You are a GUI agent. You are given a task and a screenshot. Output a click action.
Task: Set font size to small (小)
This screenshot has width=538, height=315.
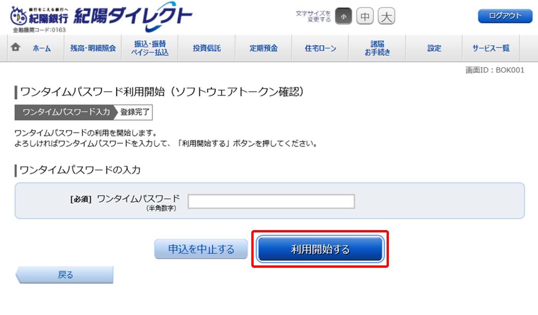[343, 17]
